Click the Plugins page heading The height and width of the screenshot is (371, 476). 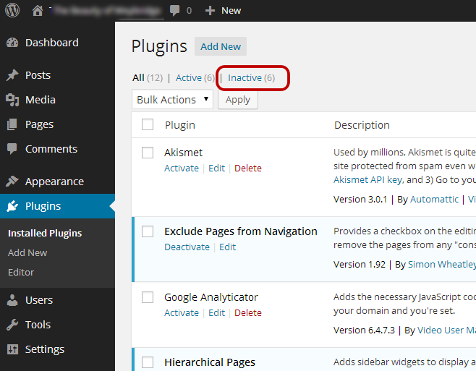tap(159, 46)
